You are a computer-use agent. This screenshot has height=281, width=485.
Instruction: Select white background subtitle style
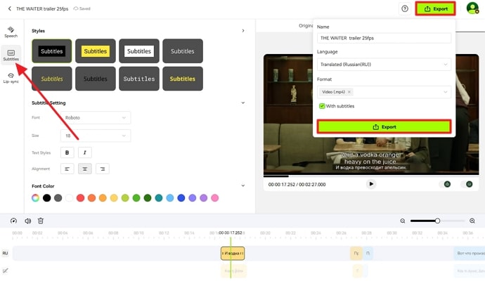click(x=139, y=51)
